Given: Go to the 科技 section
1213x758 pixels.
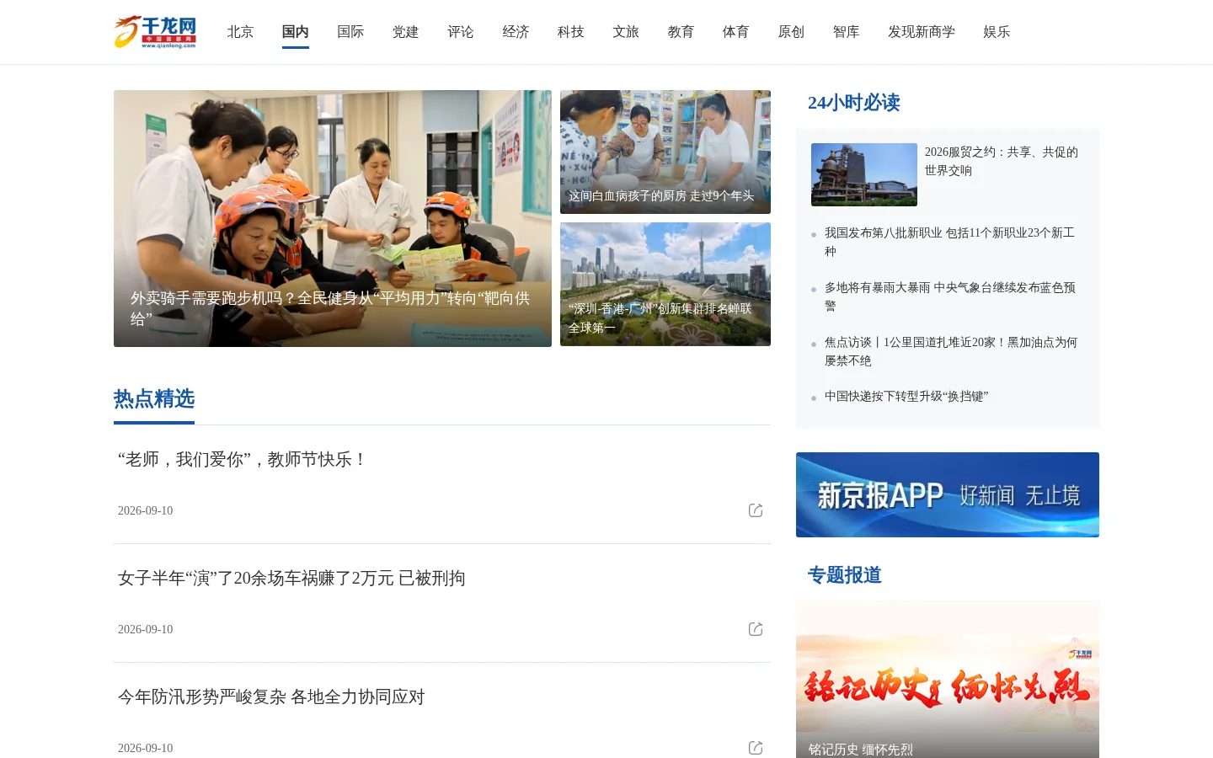Looking at the screenshot, I should pos(570,32).
